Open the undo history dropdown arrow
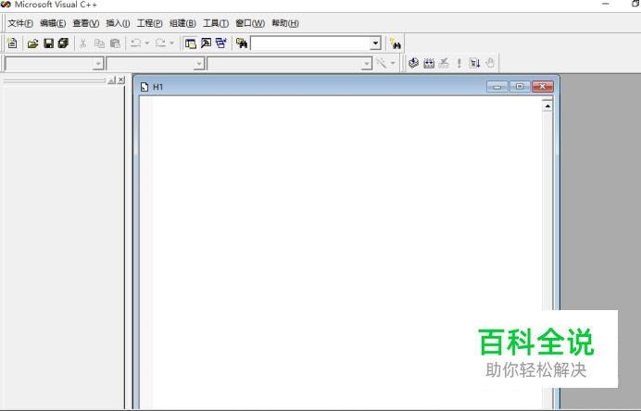 tap(147, 43)
